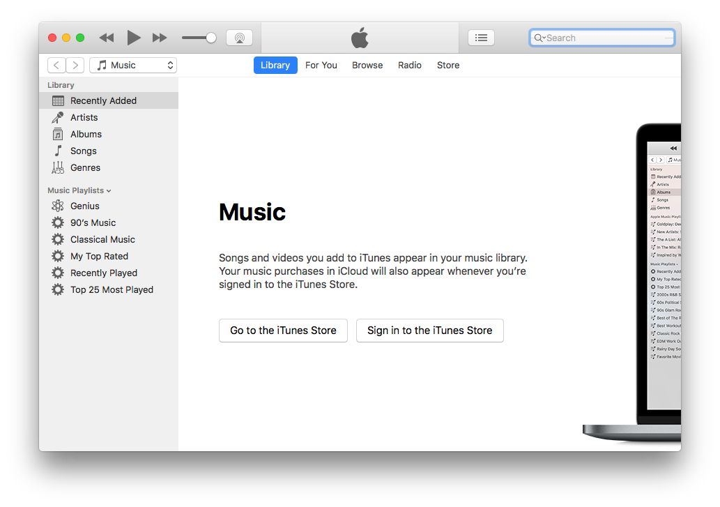The height and width of the screenshot is (507, 720).
Task: Open the Recently Played playlist label
Action: pyautogui.click(x=104, y=273)
